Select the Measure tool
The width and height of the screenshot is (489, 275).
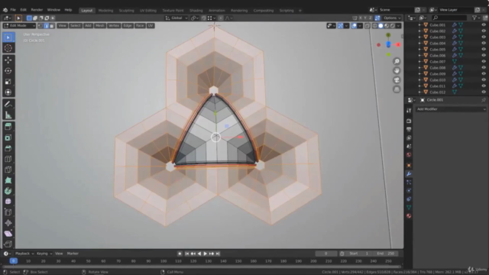click(x=8, y=115)
